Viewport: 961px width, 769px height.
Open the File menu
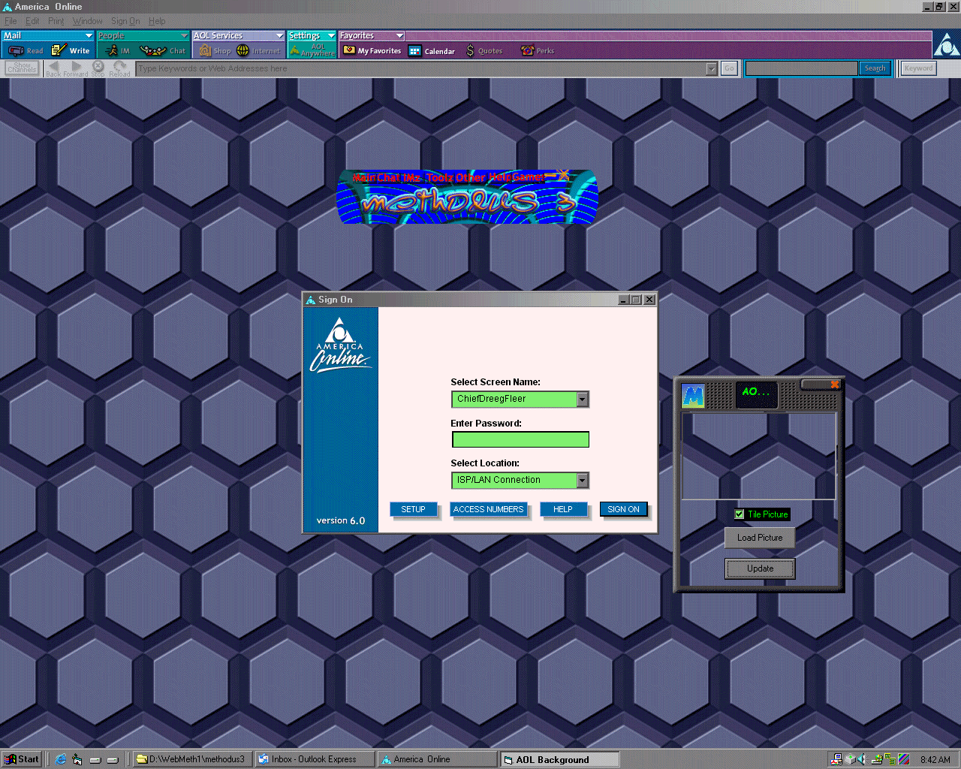[11, 21]
